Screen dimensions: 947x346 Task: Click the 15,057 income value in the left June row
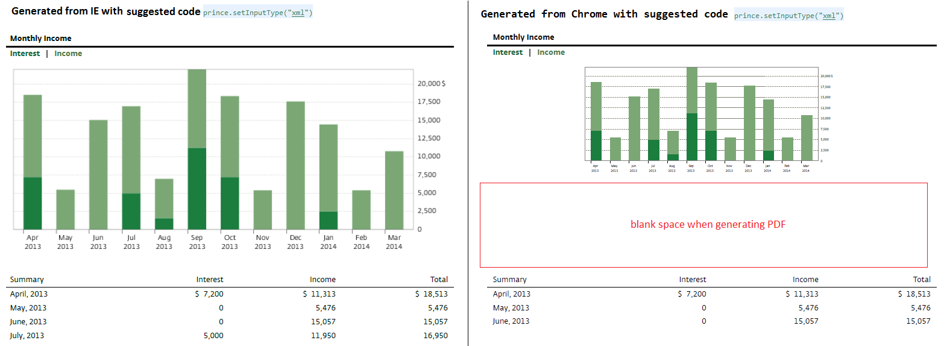pos(323,322)
